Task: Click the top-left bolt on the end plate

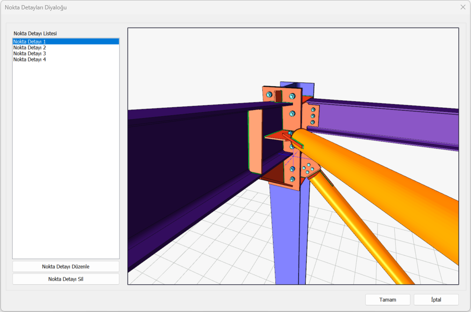Action: point(269,95)
